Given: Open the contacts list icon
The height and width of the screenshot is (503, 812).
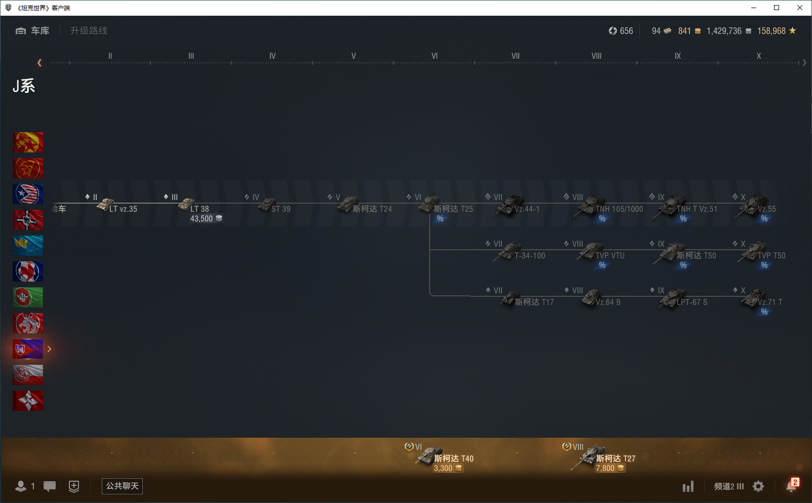Looking at the screenshot, I should (x=21, y=486).
